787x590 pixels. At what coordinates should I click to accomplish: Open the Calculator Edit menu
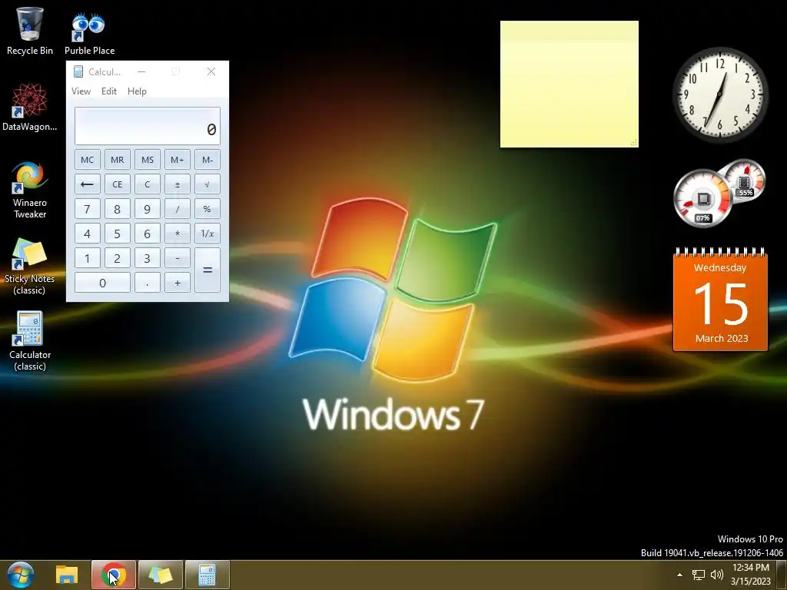109,91
